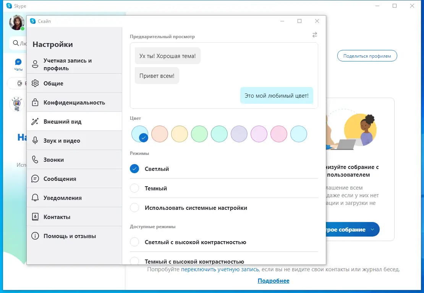Click the phone handset icon for Звонки

click(35, 159)
